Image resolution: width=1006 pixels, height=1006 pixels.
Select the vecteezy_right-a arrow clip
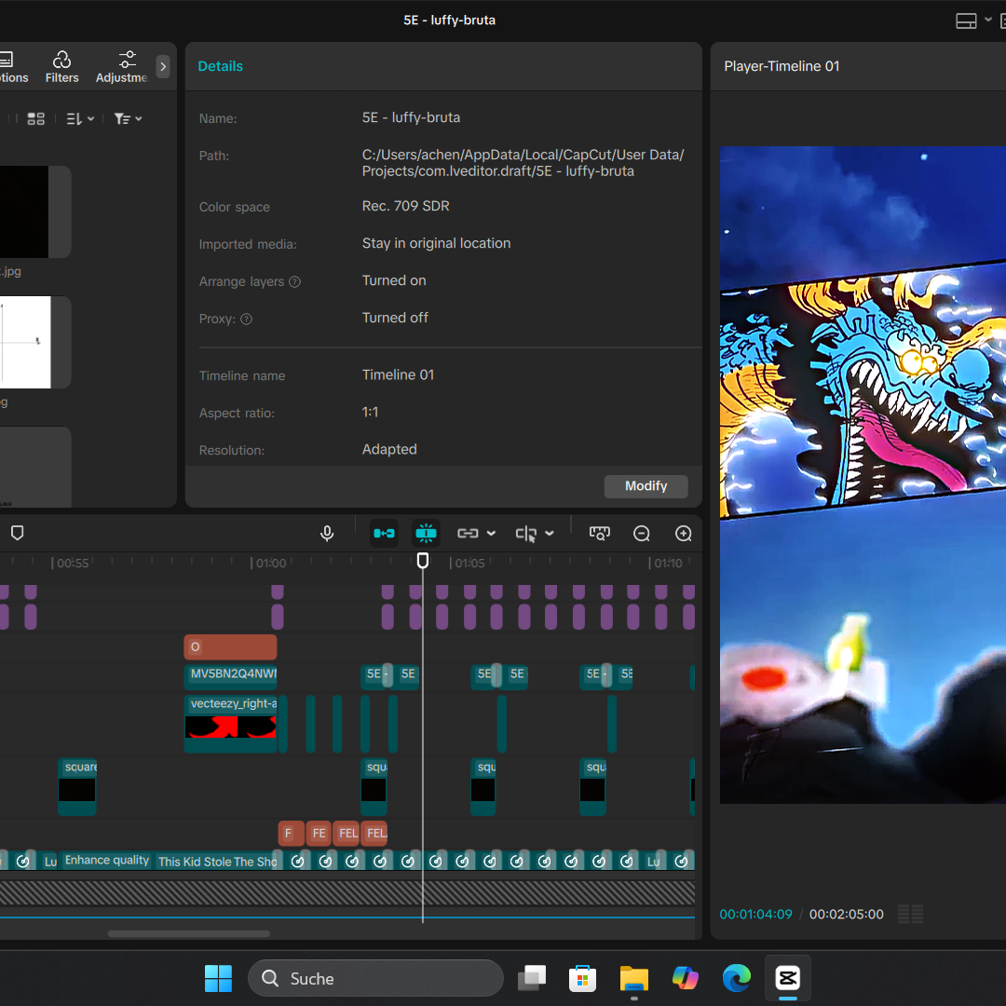tap(230, 724)
